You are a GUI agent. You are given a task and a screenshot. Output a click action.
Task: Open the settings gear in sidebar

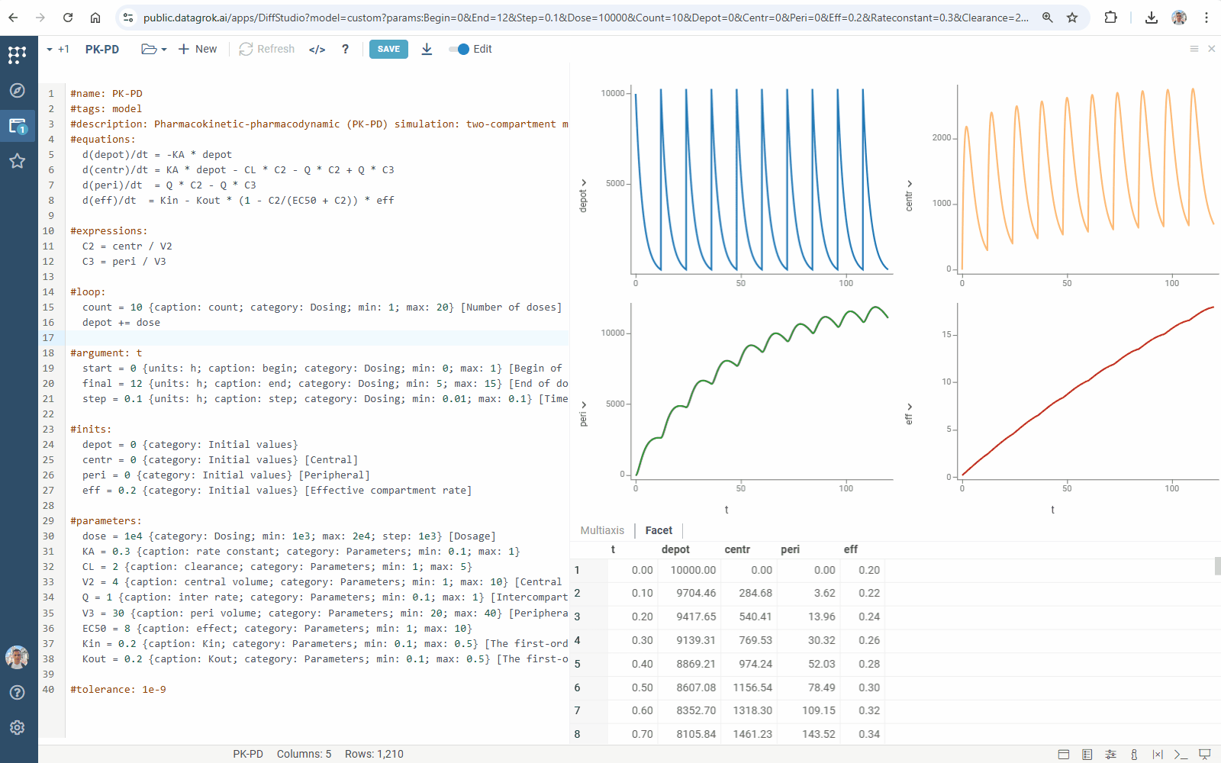tap(17, 728)
